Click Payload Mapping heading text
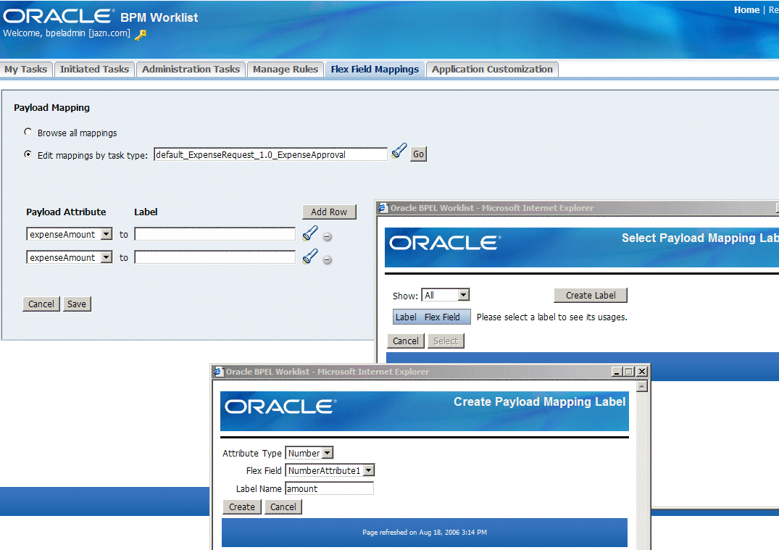 pos(51,108)
